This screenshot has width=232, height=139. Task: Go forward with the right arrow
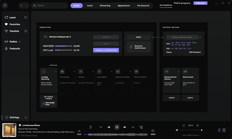point(27,6)
